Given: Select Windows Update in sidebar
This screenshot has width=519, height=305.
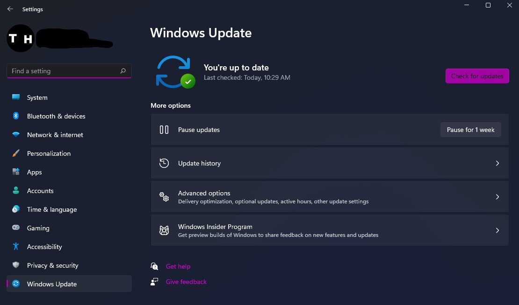Looking at the screenshot, I should point(69,284).
